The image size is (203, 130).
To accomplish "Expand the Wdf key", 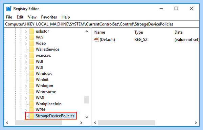I will tap(26, 62).
